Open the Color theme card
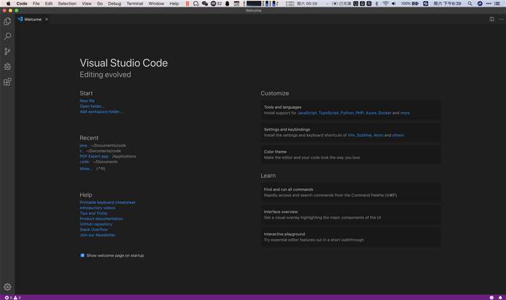 click(x=350, y=155)
